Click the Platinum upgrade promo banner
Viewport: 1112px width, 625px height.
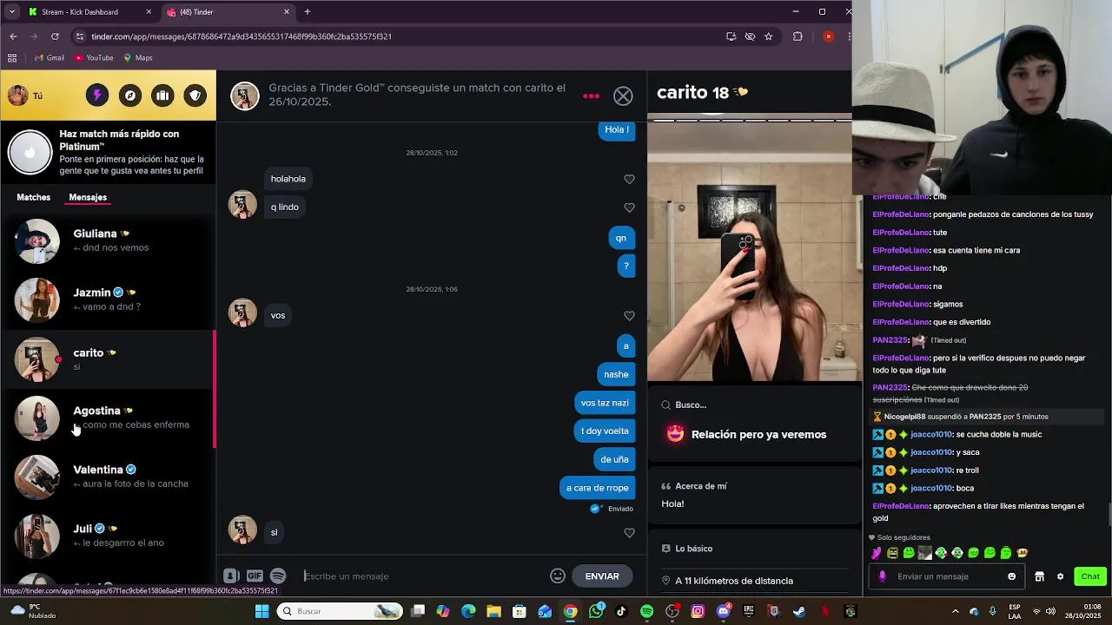(108, 152)
